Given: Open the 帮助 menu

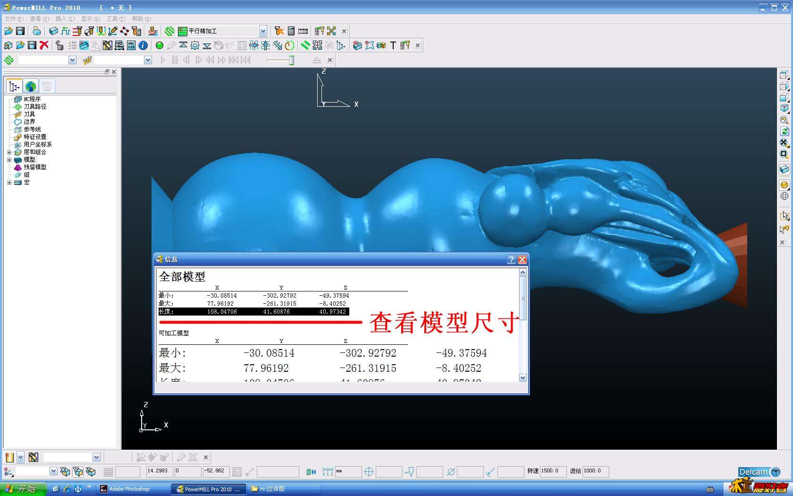Looking at the screenshot, I should [141, 19].
